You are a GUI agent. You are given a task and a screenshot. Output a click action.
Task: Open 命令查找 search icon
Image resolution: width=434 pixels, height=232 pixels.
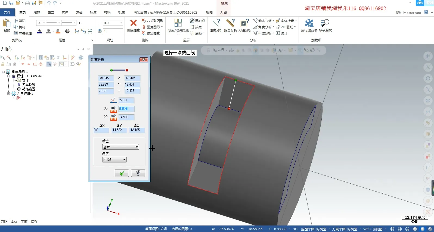325,23
